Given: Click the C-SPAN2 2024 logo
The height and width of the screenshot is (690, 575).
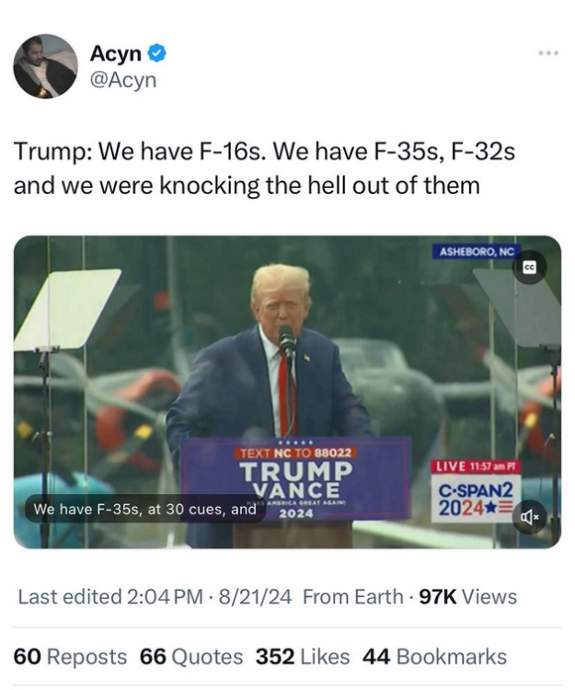Looking at the screenshot, I should click(x=476, y=500).
